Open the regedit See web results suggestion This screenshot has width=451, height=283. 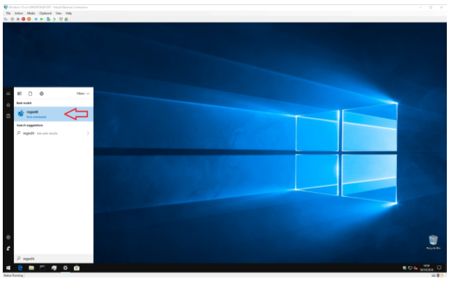[x=53, y=133]
